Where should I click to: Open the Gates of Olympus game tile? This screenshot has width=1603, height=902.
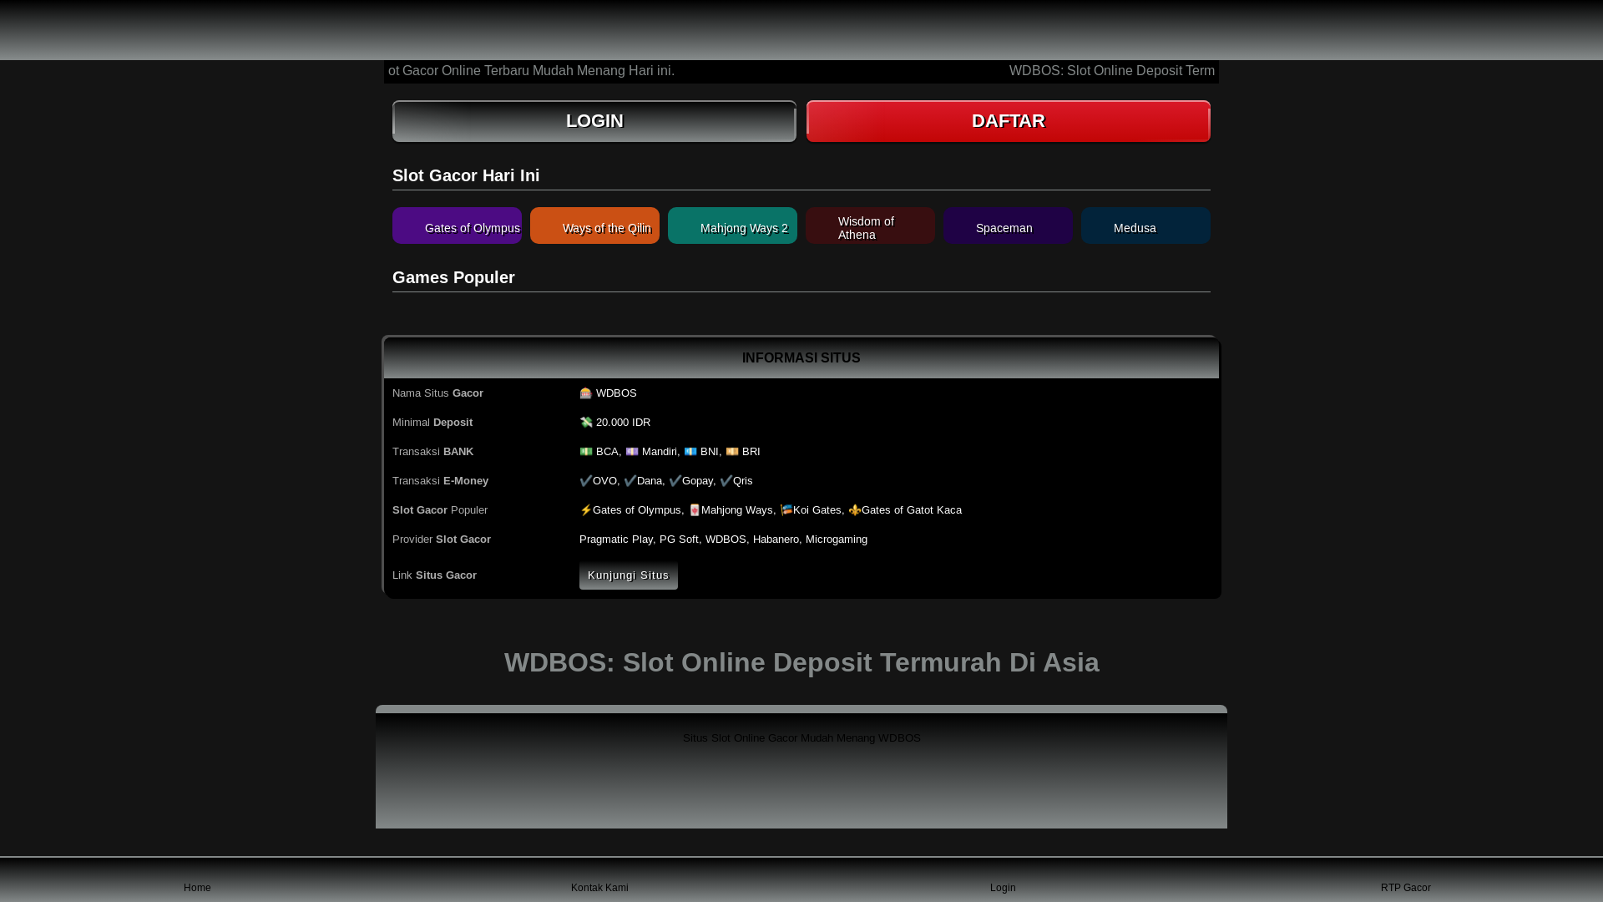tap(457, 225)
